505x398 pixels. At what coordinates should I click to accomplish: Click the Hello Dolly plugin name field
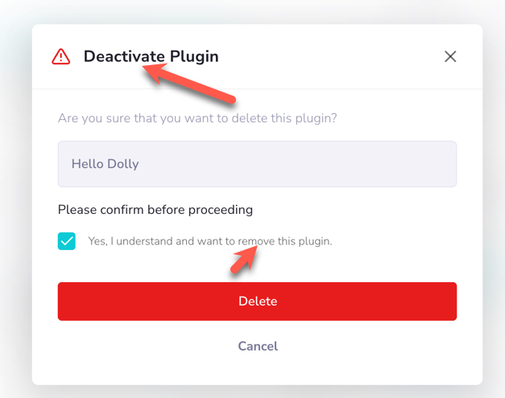click(x=257, y=164)
